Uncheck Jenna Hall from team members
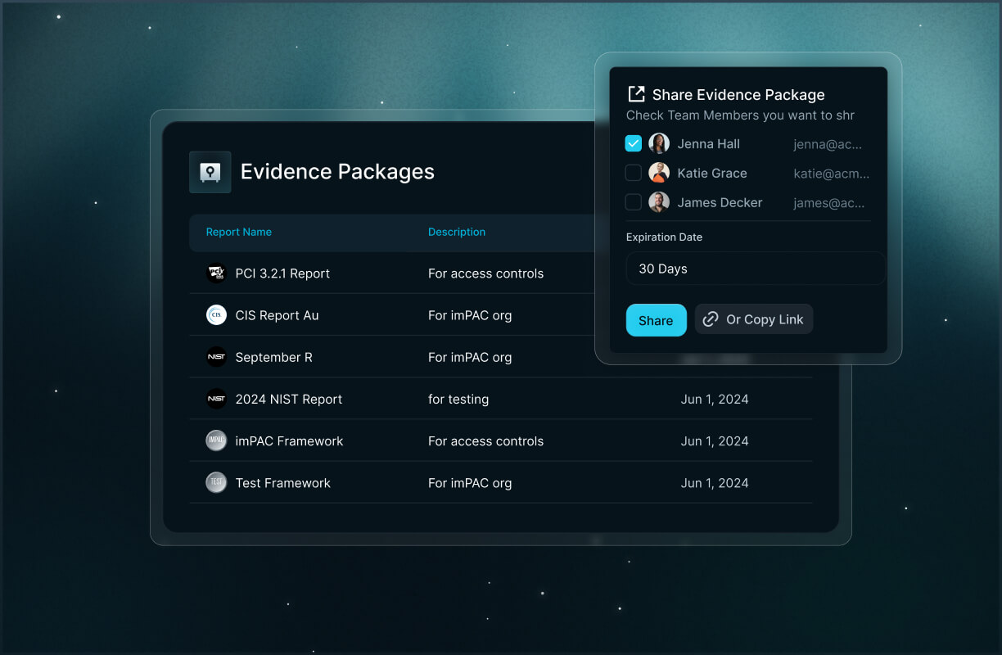The width and height of the screenshot is (1002, 655). tap(633, 142)
